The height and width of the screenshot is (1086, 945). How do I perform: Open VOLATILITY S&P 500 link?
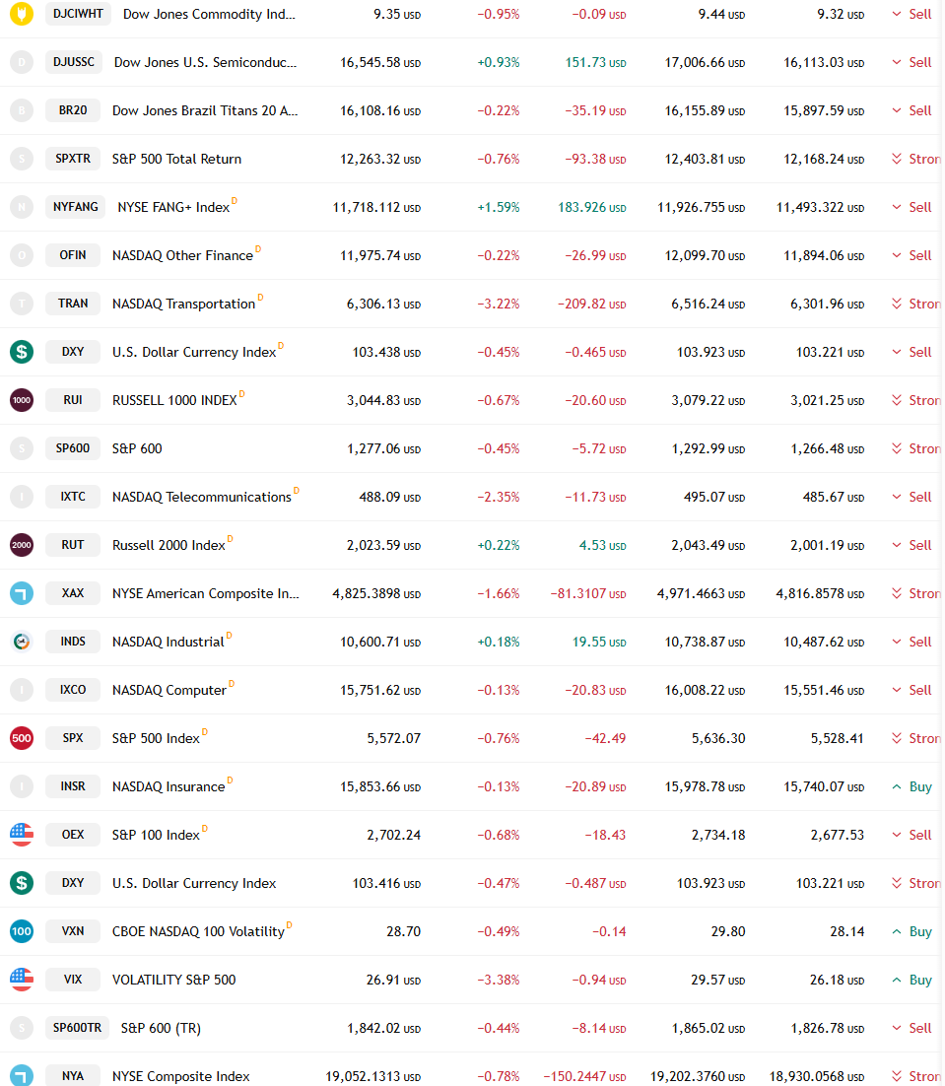[x=173, y=980]
